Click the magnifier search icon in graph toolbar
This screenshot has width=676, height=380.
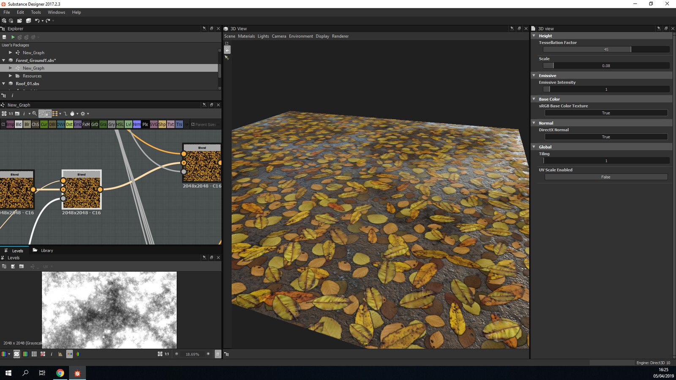pyautogui.click(x=35, y=114)
